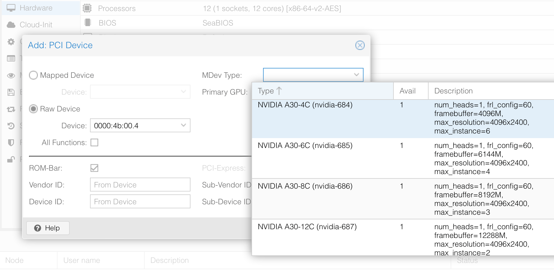Choose NVIDIA A30-4C (nvidia-684) mdev type

403,119
